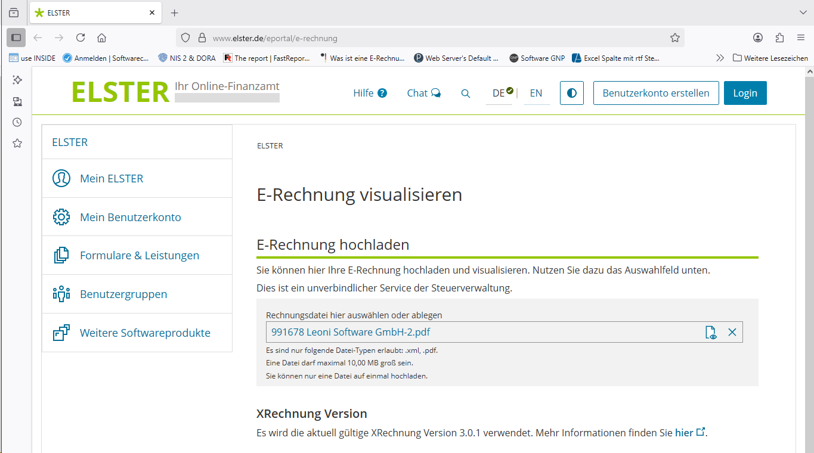Click 'Benutzerkonto erstellen' button
Viewport: 814px width, 453px height.
click(x=656, y=93)
